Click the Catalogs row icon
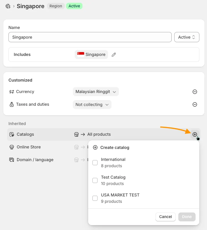Image resolution: width=207 pixels, height=230 pixels. click(11, 134)
